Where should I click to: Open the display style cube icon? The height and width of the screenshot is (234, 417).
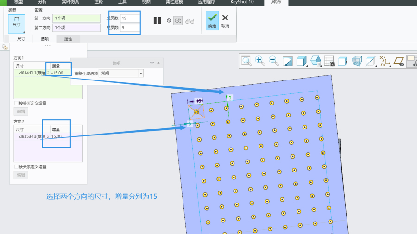pyautogui.click(x=301, y=61)
